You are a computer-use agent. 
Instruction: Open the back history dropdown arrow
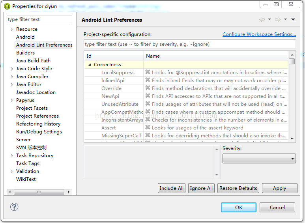(x=269, y=19)
